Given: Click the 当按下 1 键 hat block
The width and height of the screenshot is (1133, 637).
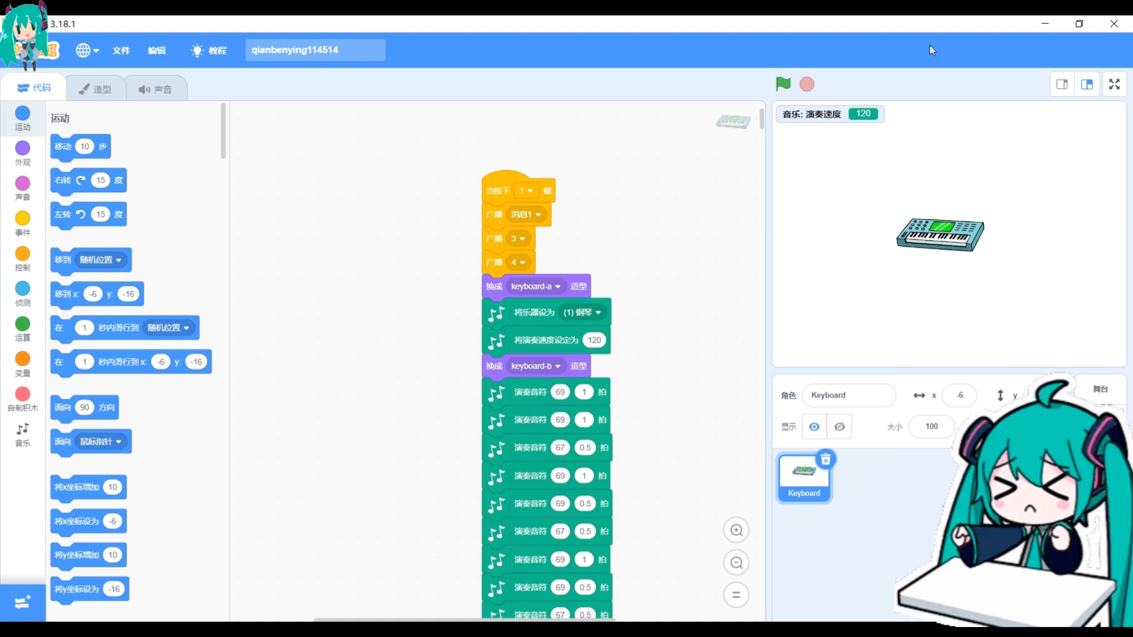Looking at the screenshot, I should (x=518, y=188).
